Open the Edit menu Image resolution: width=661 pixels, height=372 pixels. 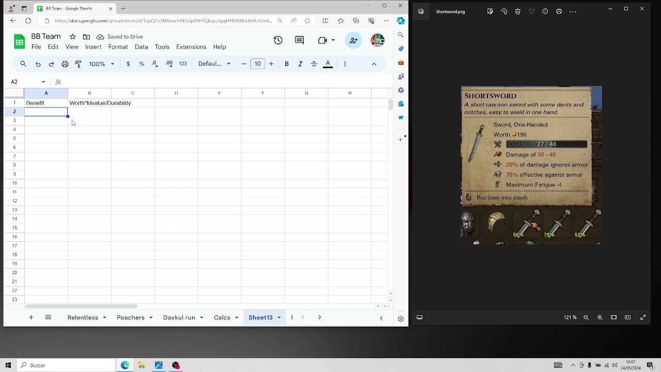[53, 47]
